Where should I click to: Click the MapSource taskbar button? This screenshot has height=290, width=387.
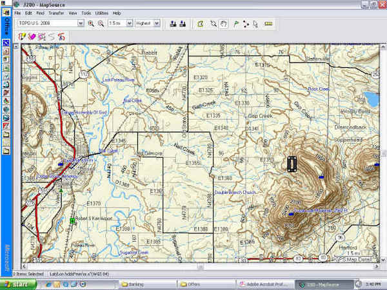324,284
